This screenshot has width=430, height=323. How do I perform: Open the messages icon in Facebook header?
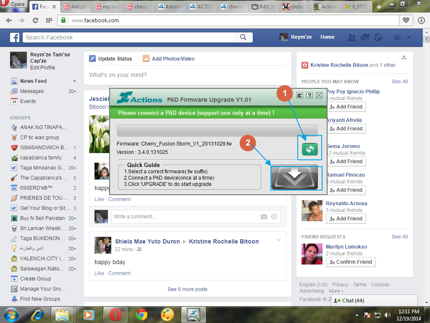tap(365, 37)
